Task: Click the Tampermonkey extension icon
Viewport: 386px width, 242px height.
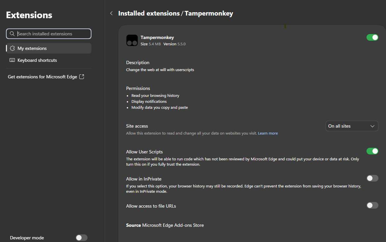Action: pyautogui.click(x=132, y=40)
